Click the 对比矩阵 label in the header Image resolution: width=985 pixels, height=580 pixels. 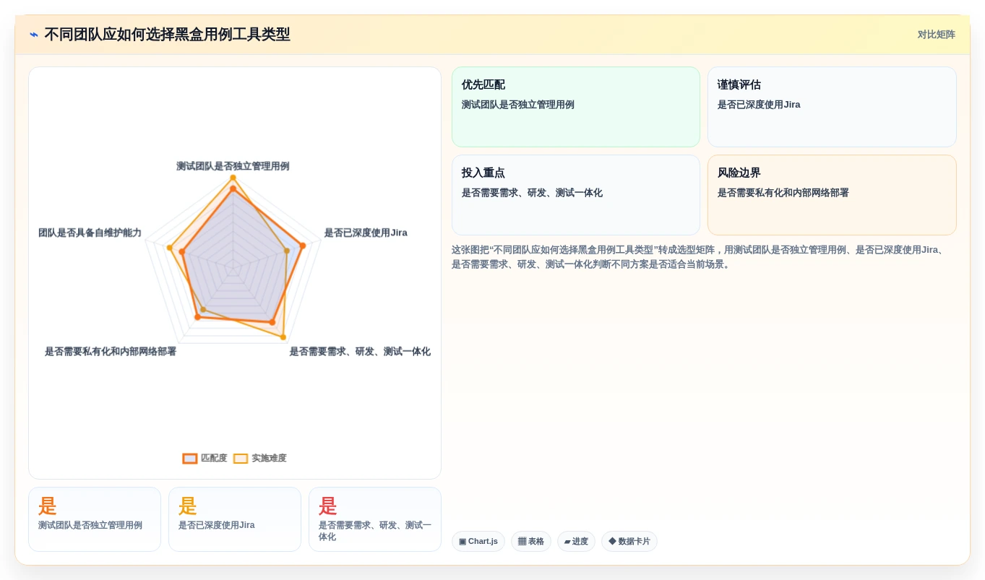pyautogui.click(x=937, y=35)
